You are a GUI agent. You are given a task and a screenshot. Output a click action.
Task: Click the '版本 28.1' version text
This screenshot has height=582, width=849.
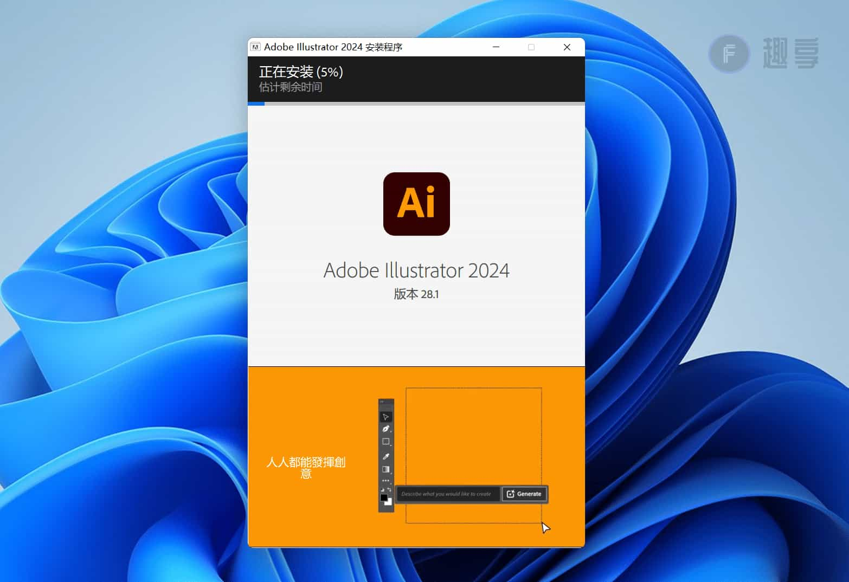(416, 294)
